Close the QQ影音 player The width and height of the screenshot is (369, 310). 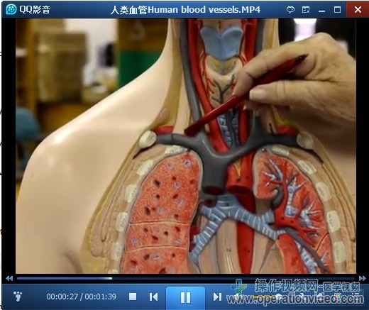point(358,10)
